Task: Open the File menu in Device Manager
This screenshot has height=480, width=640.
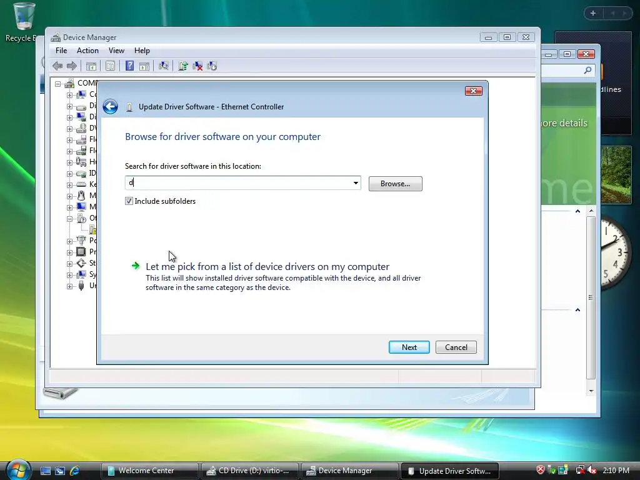Action: pos(61,51)
